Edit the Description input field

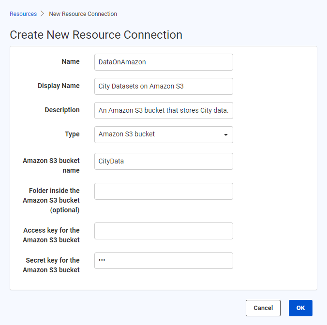(x=163, y=110)
